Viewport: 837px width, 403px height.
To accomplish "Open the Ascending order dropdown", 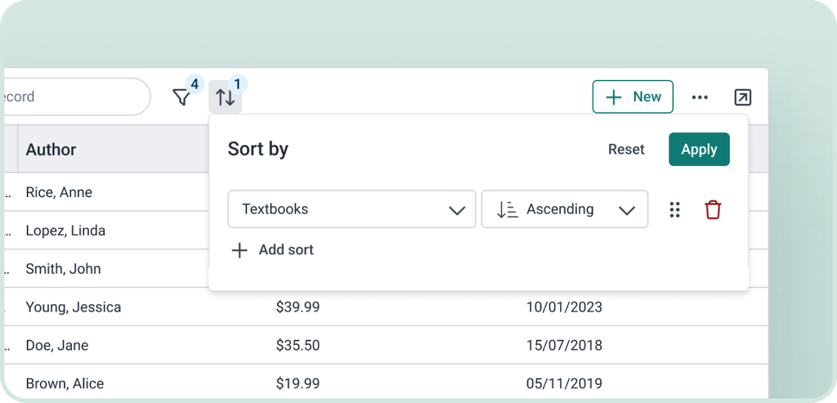I will pos(564,209).
